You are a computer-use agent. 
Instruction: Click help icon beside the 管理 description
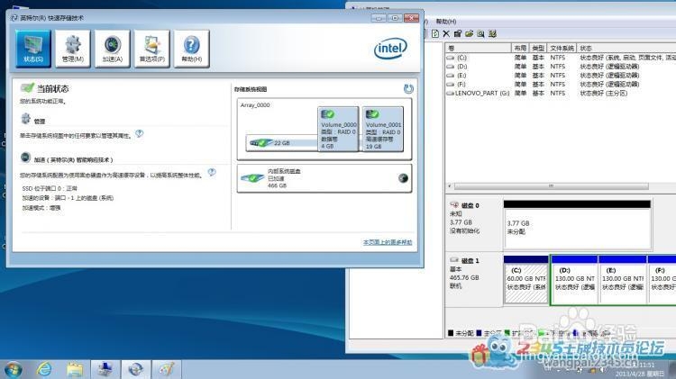[x=139, y=133]
